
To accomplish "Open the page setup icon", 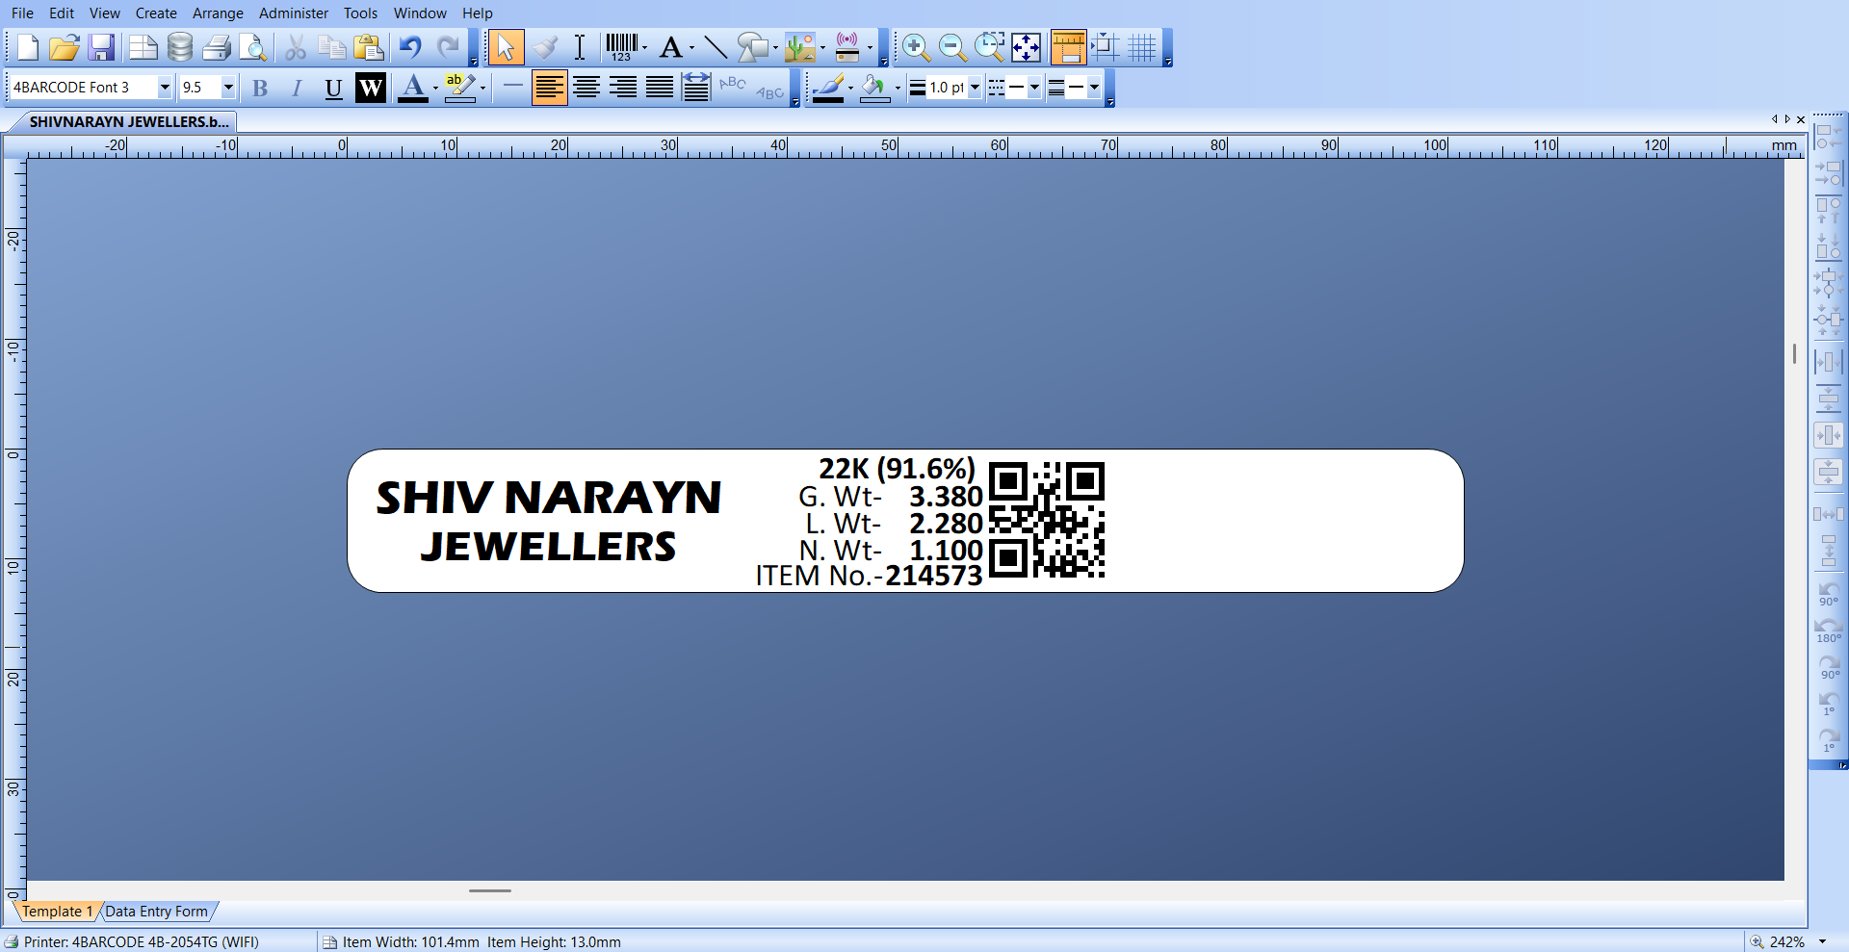I will coord(143,47).
